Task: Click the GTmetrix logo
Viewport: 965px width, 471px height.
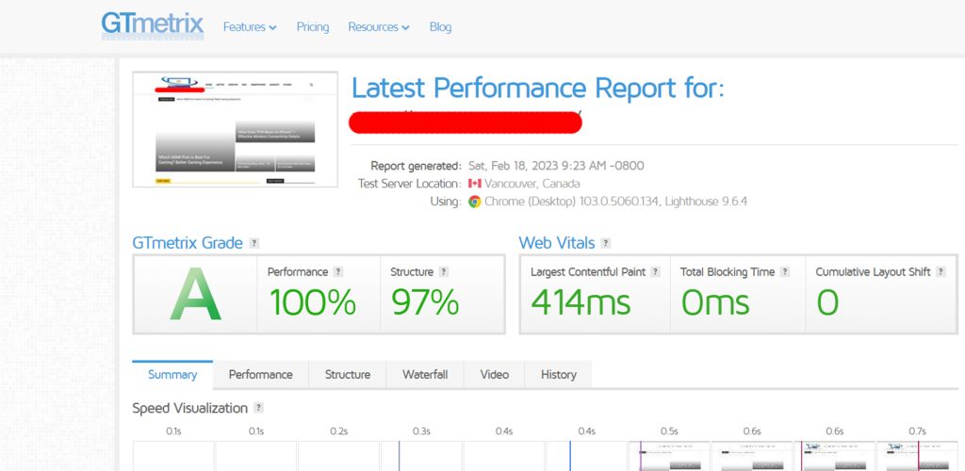Action: tap(153, 26)
